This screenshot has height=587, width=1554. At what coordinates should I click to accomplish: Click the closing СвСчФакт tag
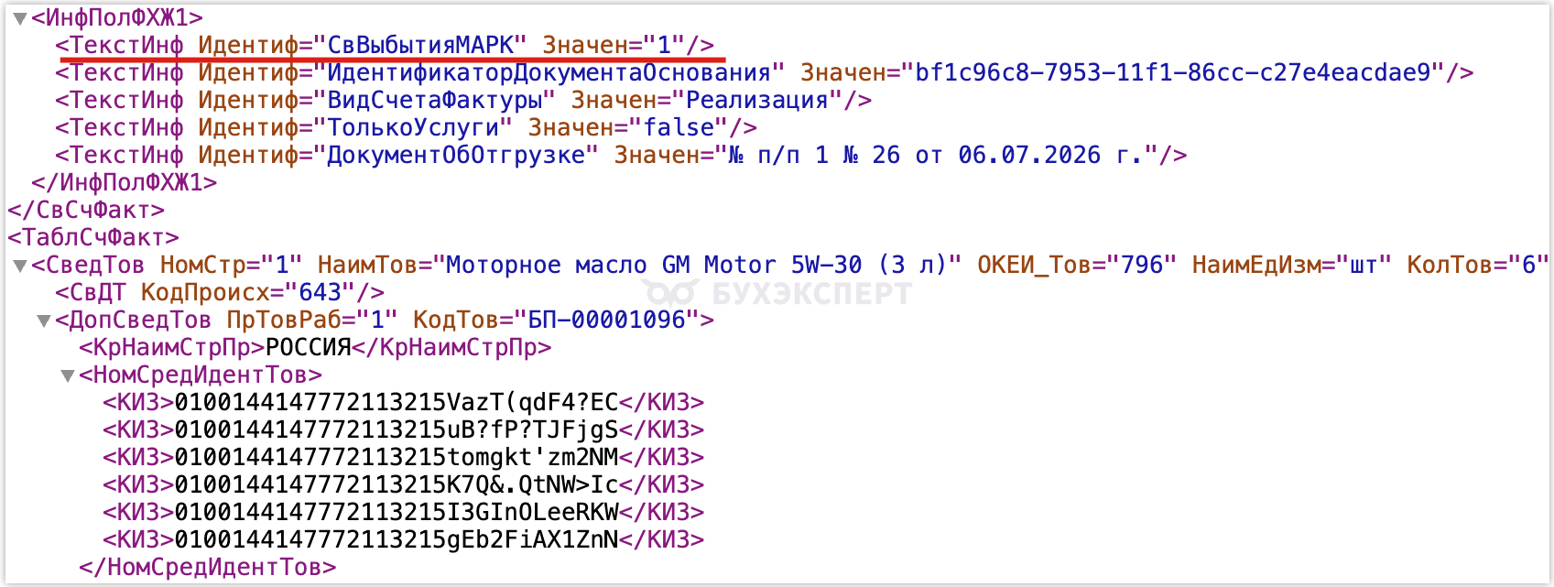coord(86,210)
